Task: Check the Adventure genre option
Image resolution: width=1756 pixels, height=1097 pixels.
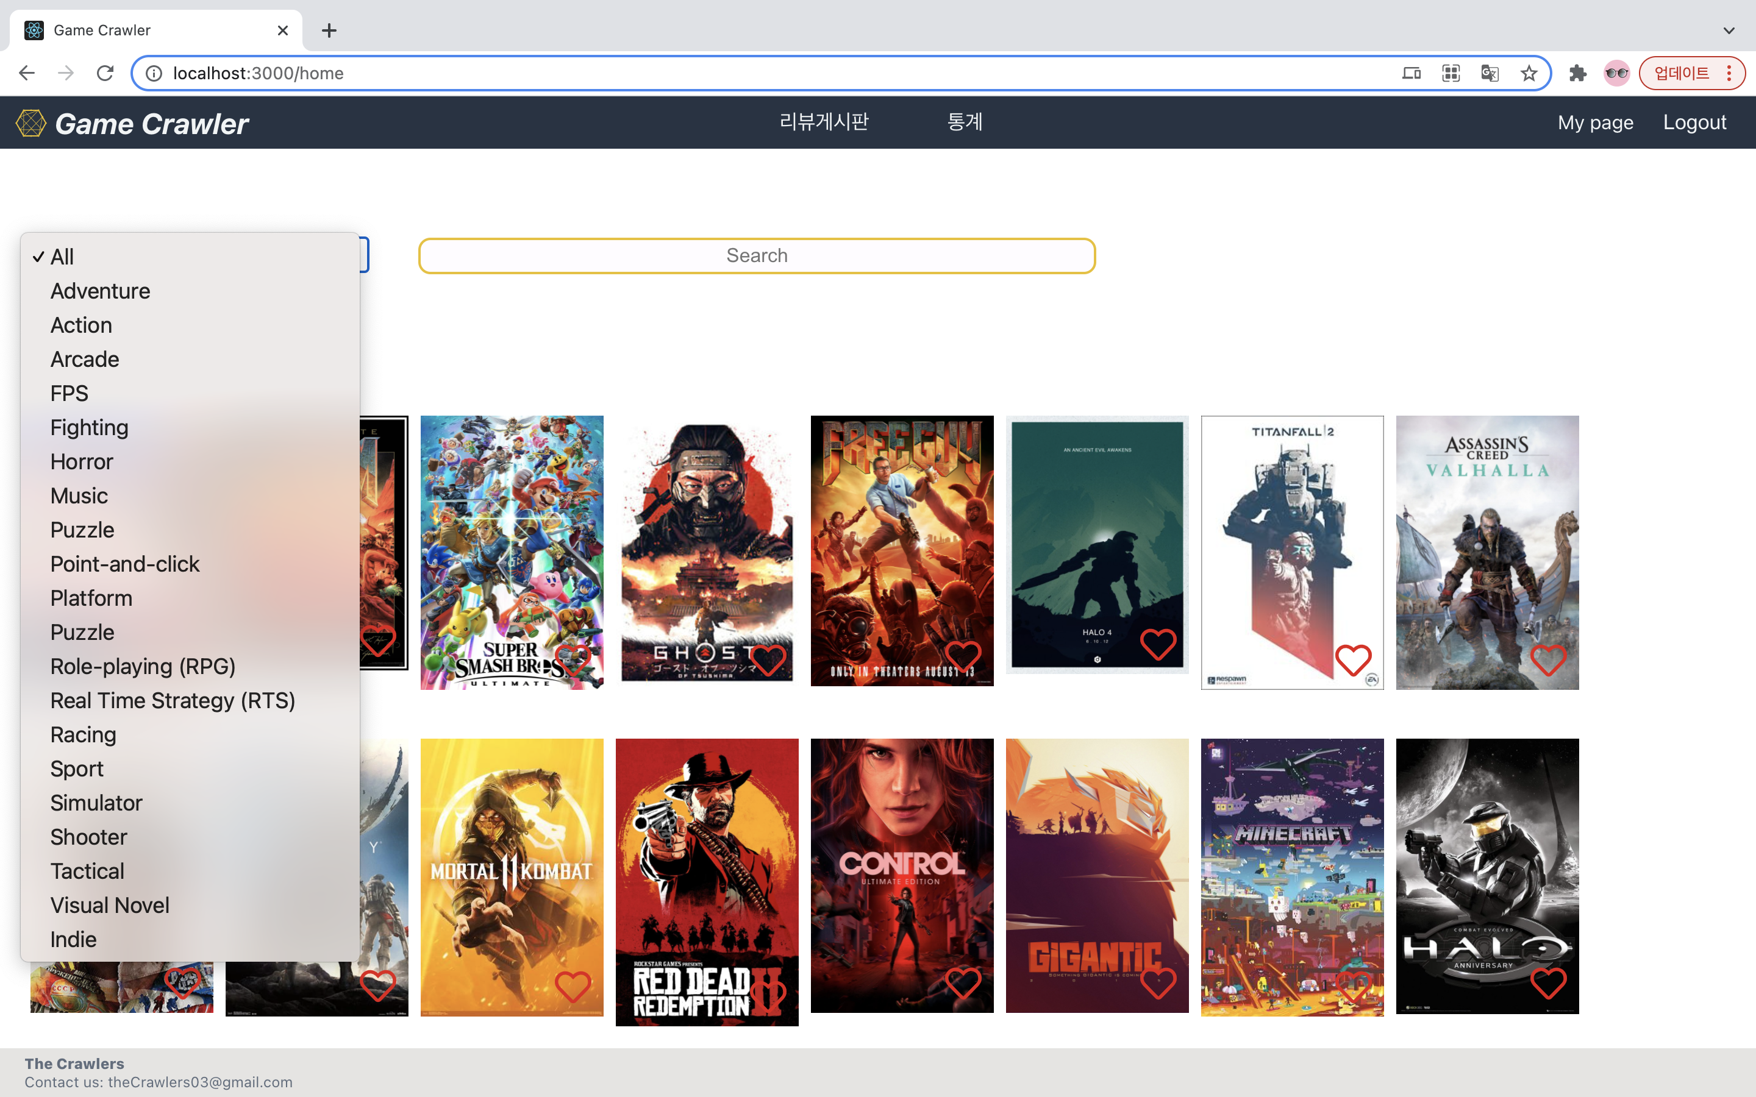Action: (x=100, y=291)
